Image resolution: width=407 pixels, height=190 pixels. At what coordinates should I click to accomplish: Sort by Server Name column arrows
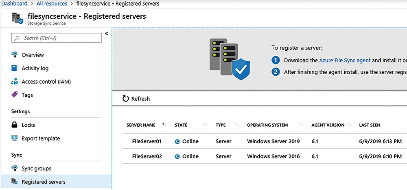tap(164, 125)
